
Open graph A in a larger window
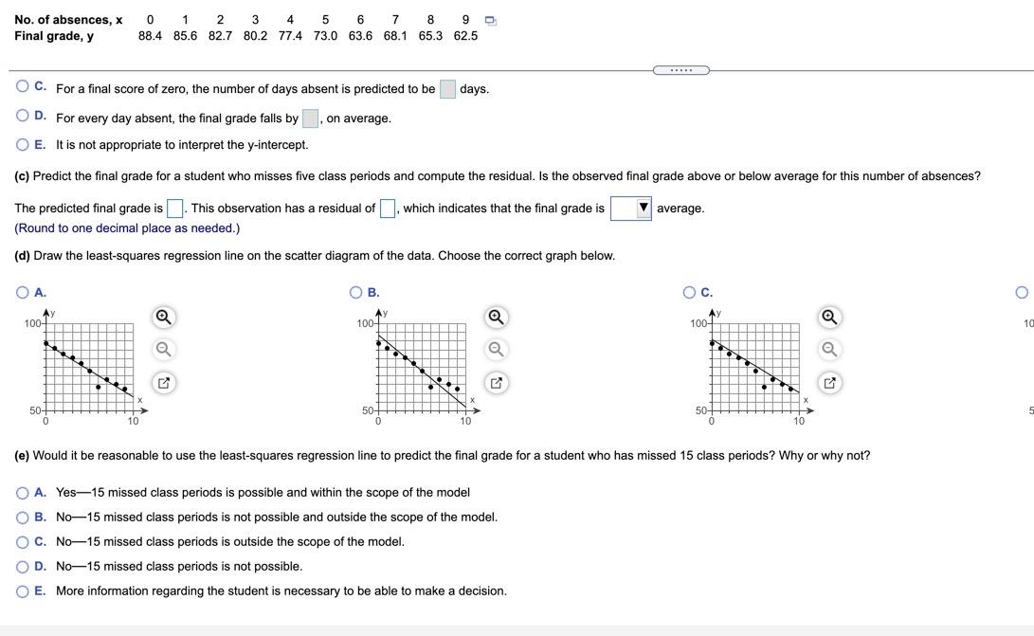pos(162,382)
